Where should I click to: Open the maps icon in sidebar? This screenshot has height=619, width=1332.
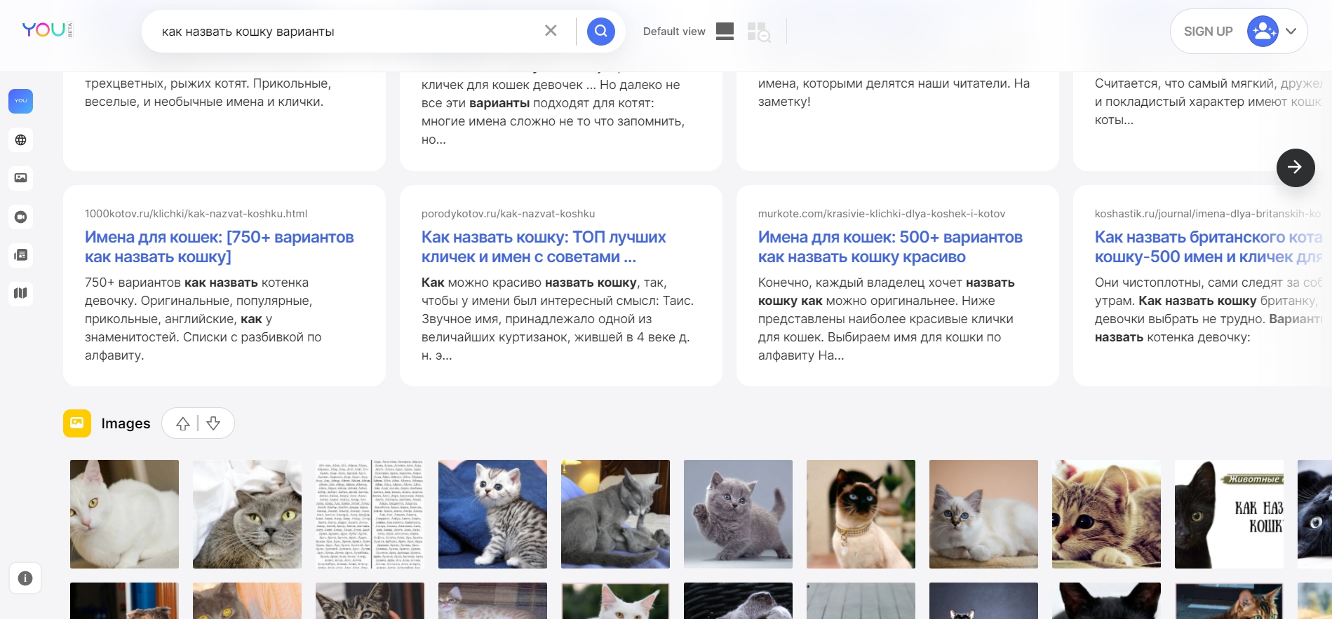(21, 293)
